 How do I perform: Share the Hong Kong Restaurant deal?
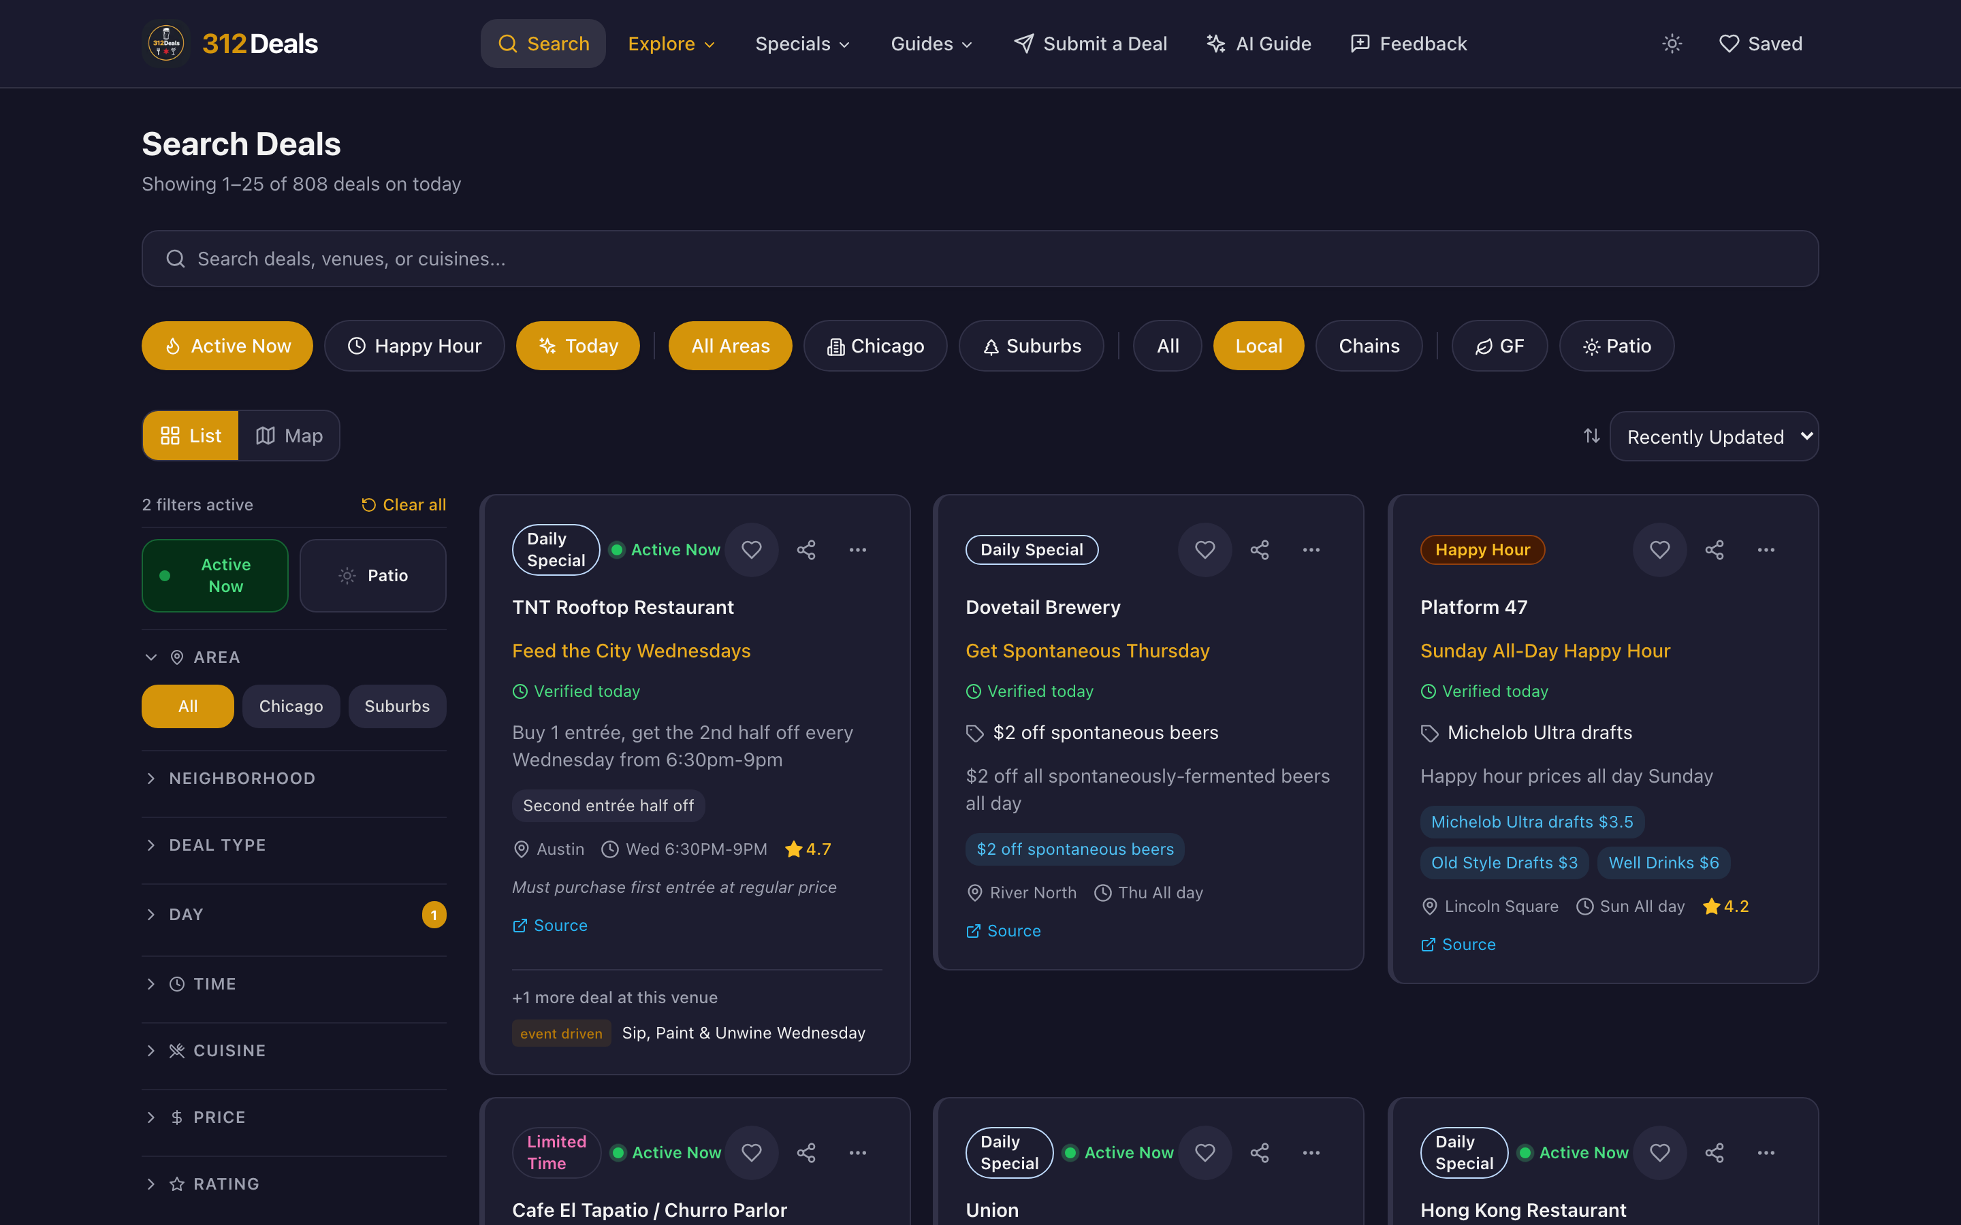coord(1715,1153)
